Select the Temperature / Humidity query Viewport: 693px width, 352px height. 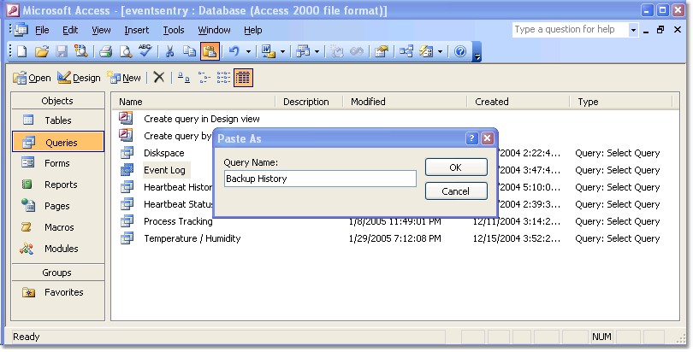click(192, 238)
